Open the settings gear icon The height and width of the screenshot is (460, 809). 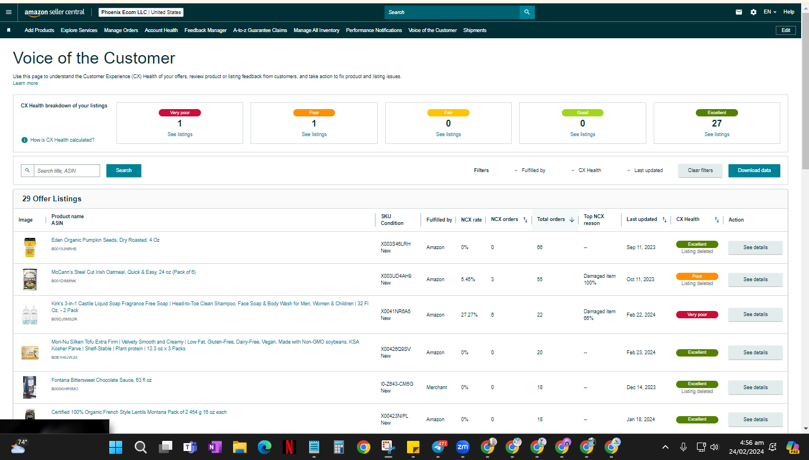753,12
